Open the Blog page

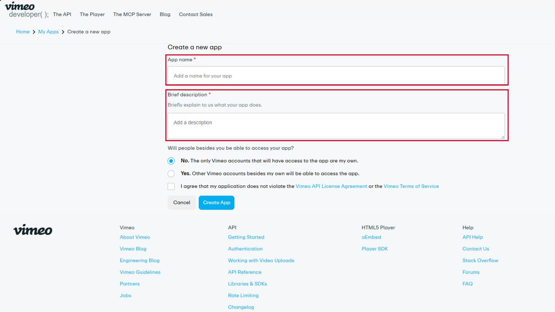click(165, 14)
